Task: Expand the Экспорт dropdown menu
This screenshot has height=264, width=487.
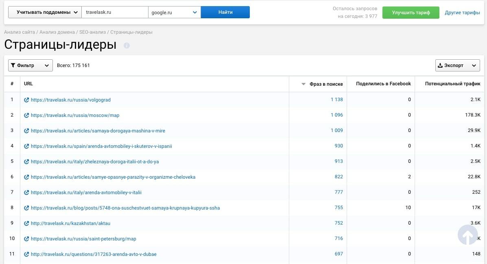Action: pyautogui.click(x=457, y=65)
